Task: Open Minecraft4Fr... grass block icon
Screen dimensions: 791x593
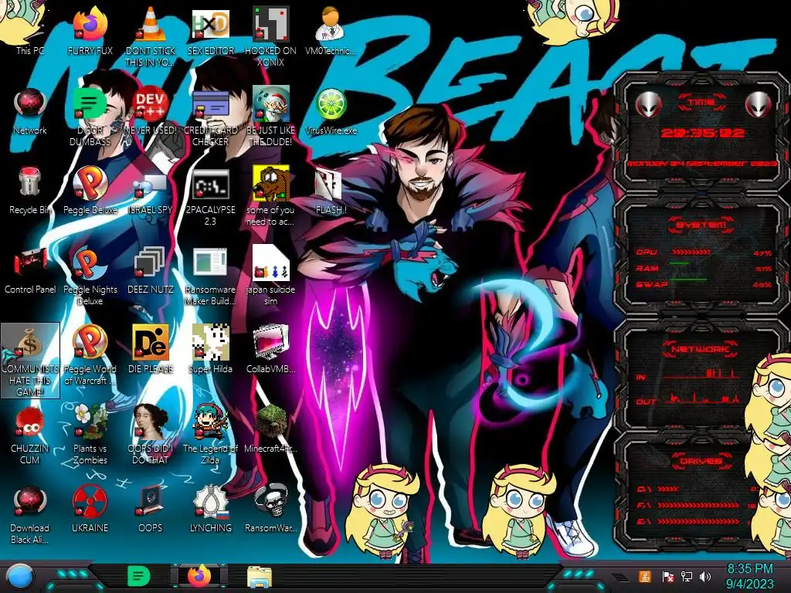Action: pos(271,422)
